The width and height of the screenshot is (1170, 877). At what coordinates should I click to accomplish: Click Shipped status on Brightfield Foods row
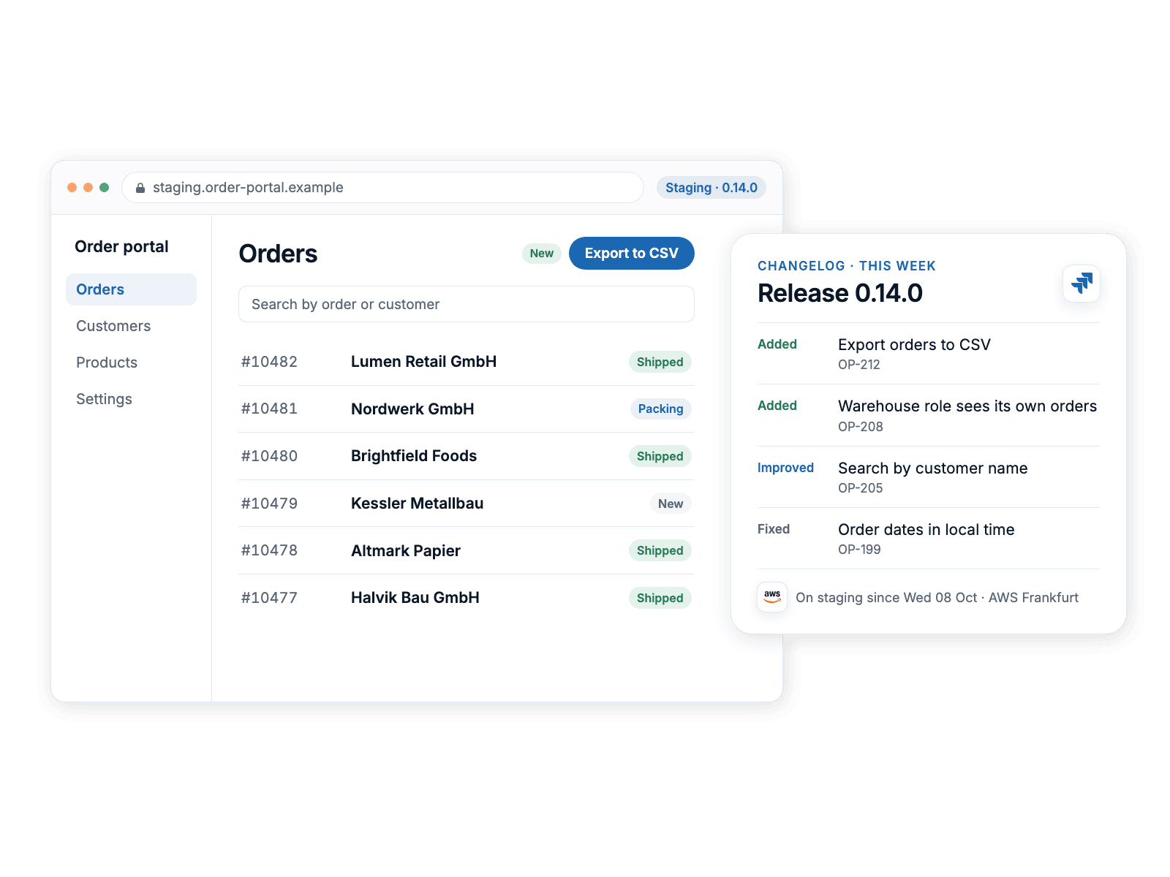tap(660, 456)
